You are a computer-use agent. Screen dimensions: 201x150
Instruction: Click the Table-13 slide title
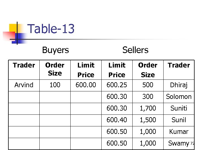[x=51, y=29]
